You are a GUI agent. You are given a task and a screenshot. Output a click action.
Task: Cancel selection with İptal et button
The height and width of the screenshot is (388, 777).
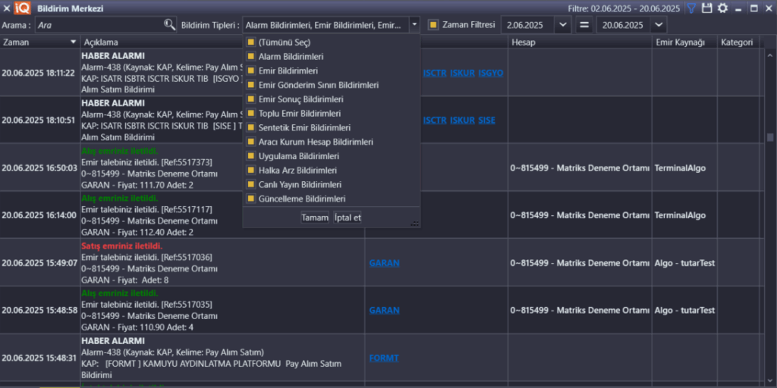coord(348,217)
